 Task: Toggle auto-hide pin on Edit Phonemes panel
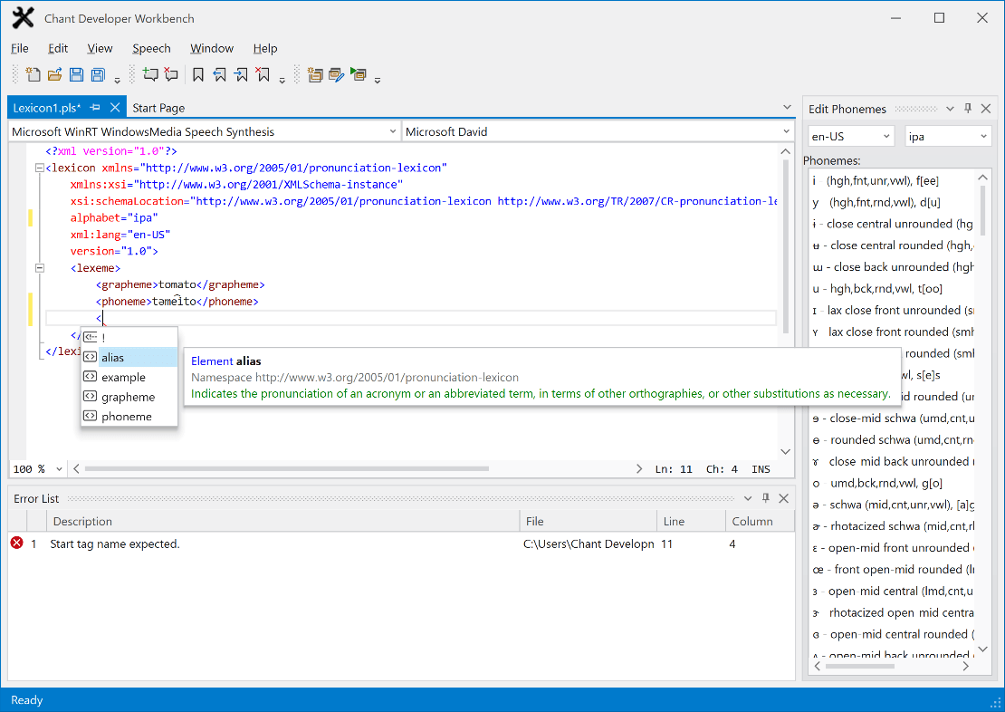point(967,109)
